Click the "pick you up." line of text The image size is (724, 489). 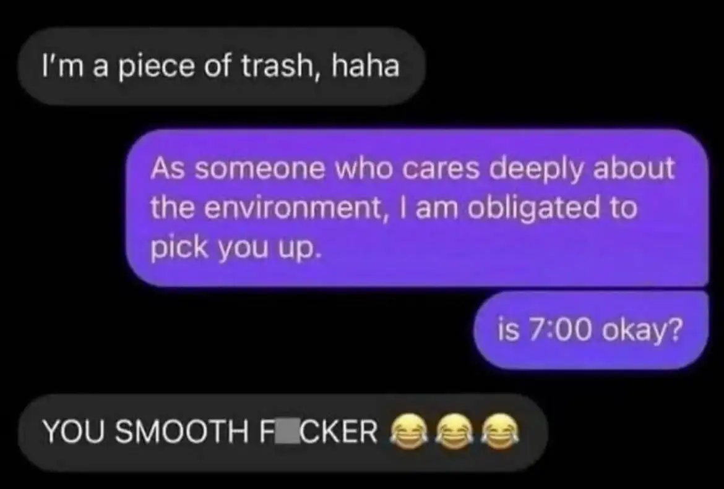pos(235,250)
